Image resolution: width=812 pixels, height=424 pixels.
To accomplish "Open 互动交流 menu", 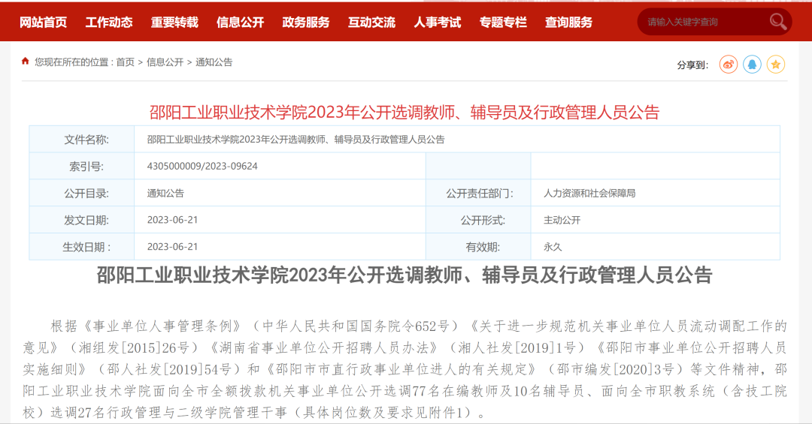I will [x=372, y=23].
